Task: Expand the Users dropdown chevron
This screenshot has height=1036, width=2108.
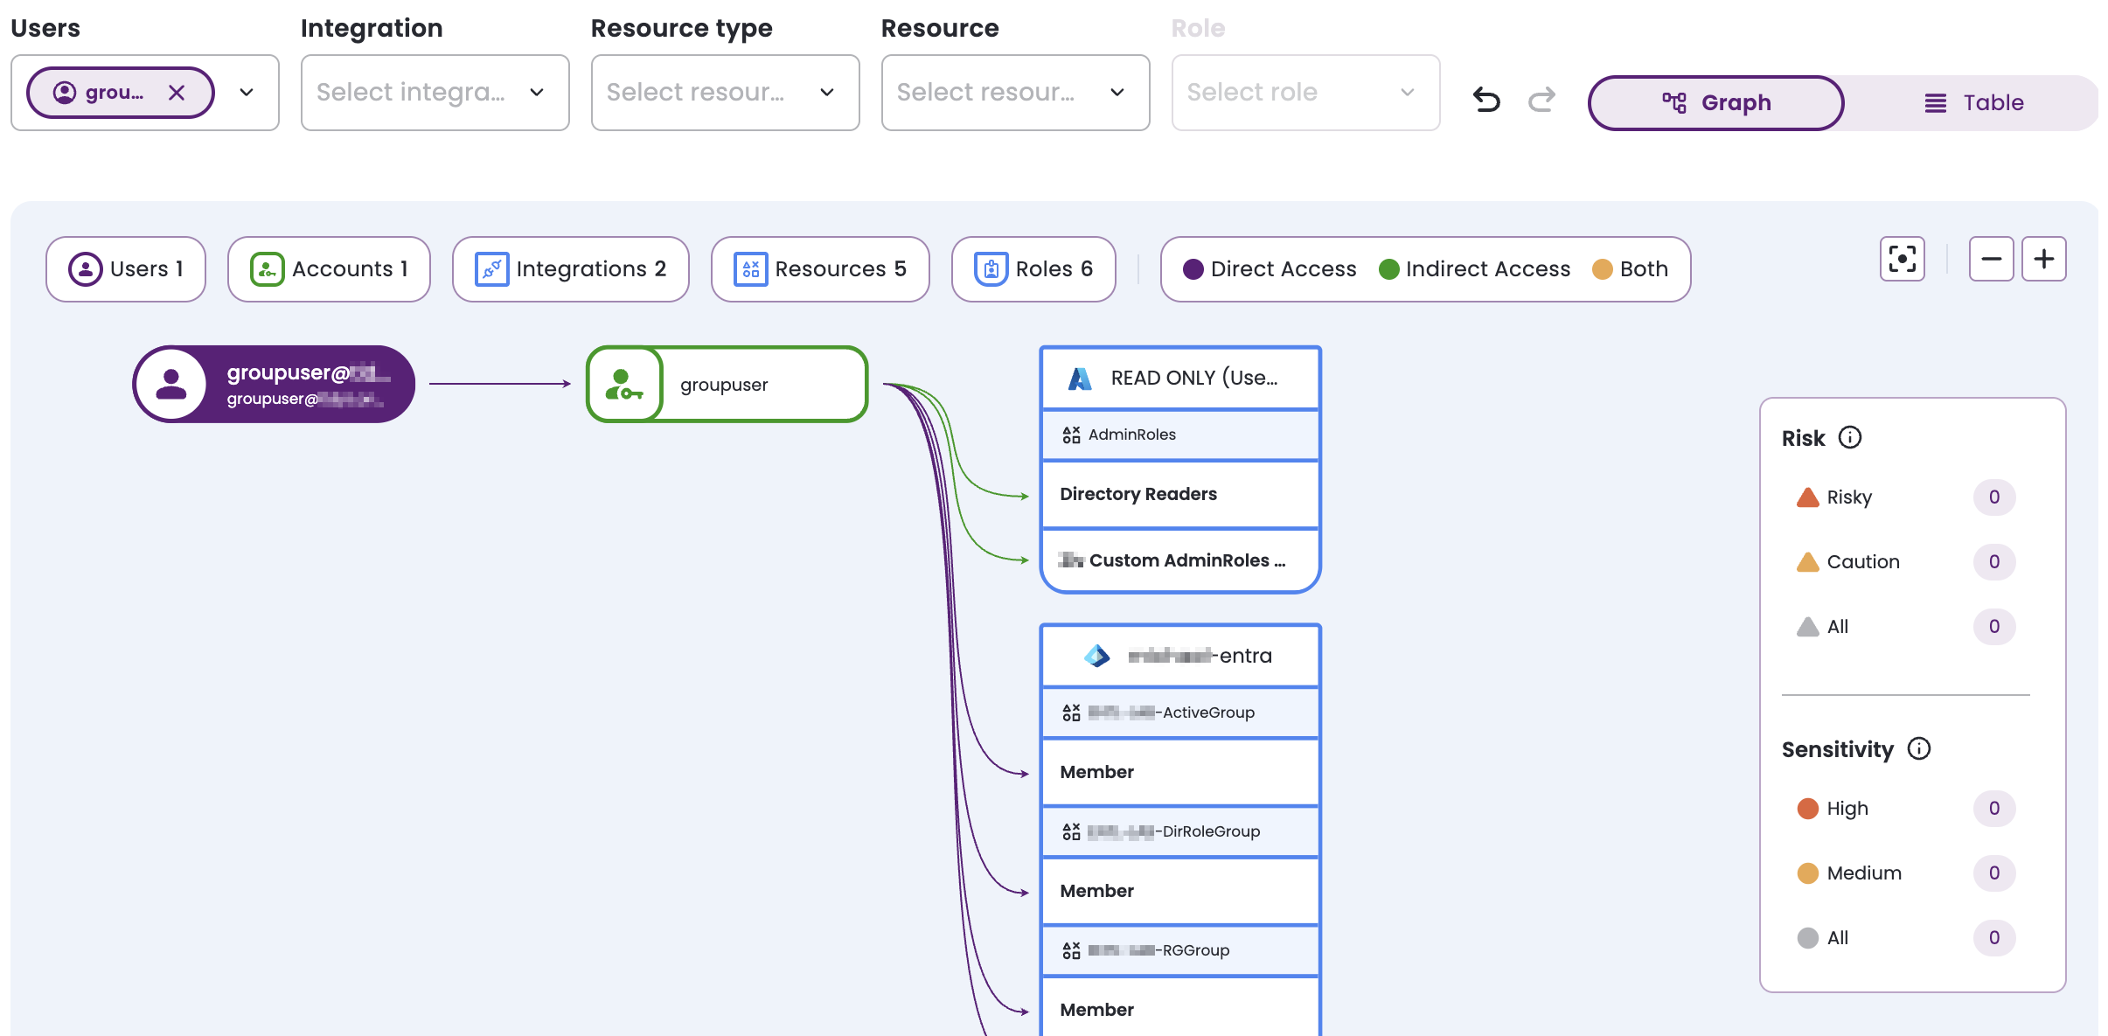Action: point(247,93)
